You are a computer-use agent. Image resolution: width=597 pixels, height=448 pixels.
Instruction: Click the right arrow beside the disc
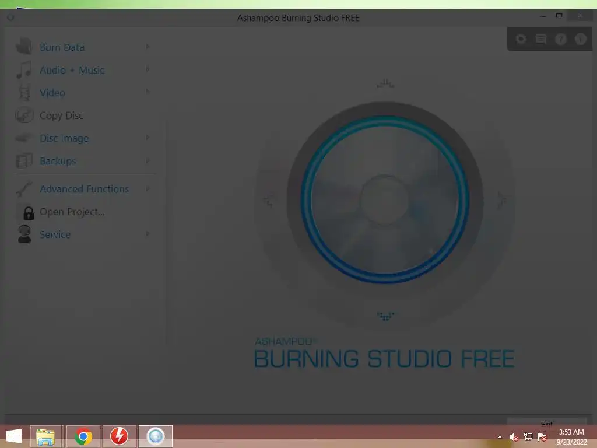pos(502,201)
